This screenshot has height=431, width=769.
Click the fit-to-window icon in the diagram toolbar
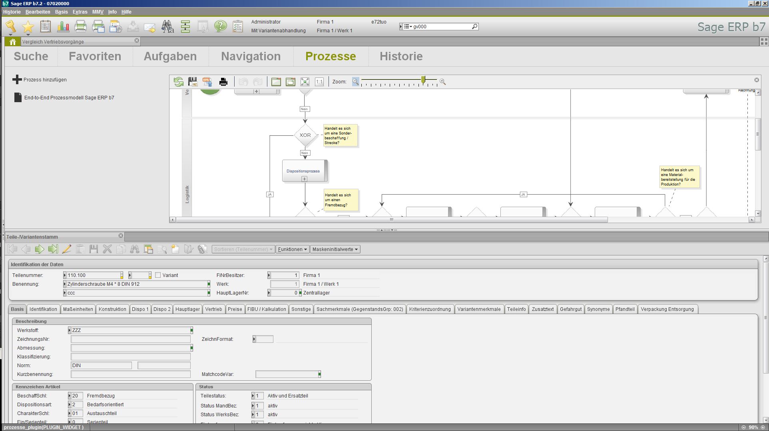305,82
